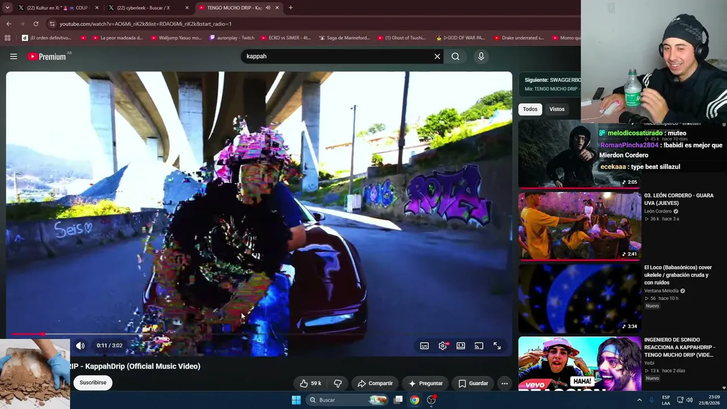Show hidden system tray icons chevron
Image resolution: width=727 pixels, height=409 pixels.
tap(639, 400)
